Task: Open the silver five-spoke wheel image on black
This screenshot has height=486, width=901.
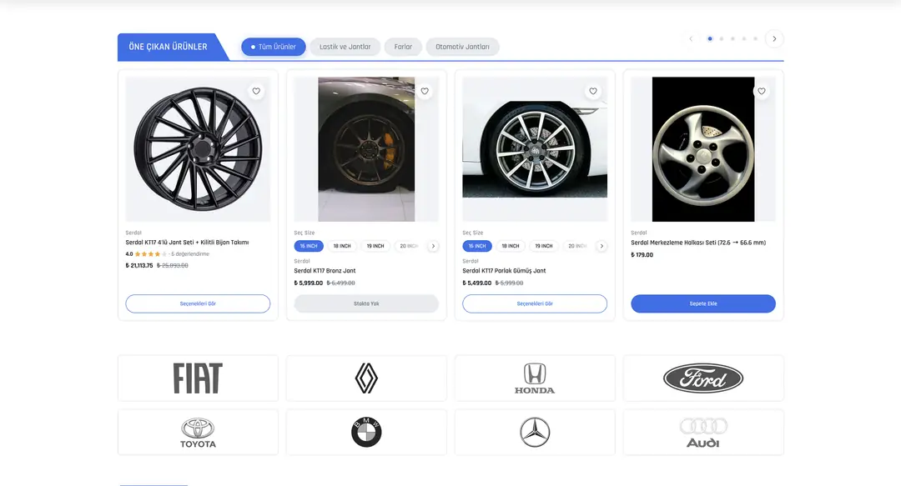Action: coord(703,149)
